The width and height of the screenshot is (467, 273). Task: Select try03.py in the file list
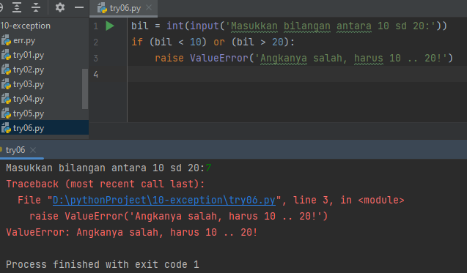pos(29,84)
